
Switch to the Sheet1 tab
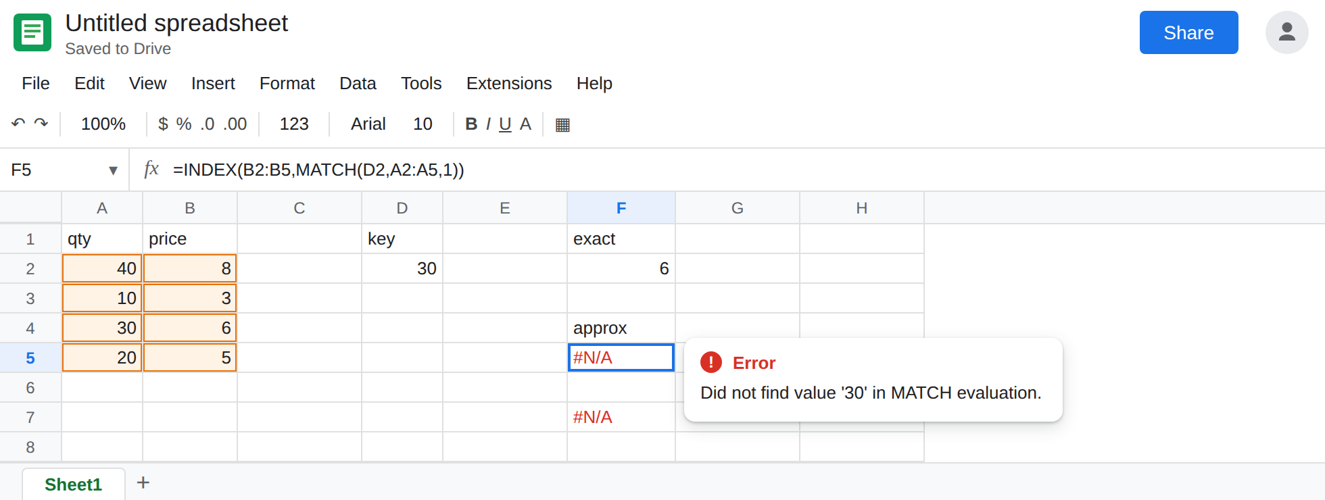point(74,484)
